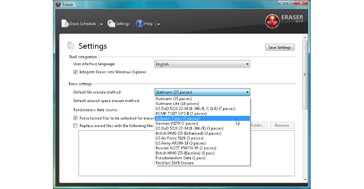This screenshot has height=189, width=364.
Task: Open the Erase Schedule toolbar item
Action: 83,24
